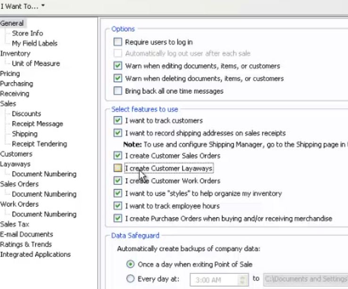Open Document Numbering under Sales Orders
This screenshot has width=348, height=289.
point(44,194)
